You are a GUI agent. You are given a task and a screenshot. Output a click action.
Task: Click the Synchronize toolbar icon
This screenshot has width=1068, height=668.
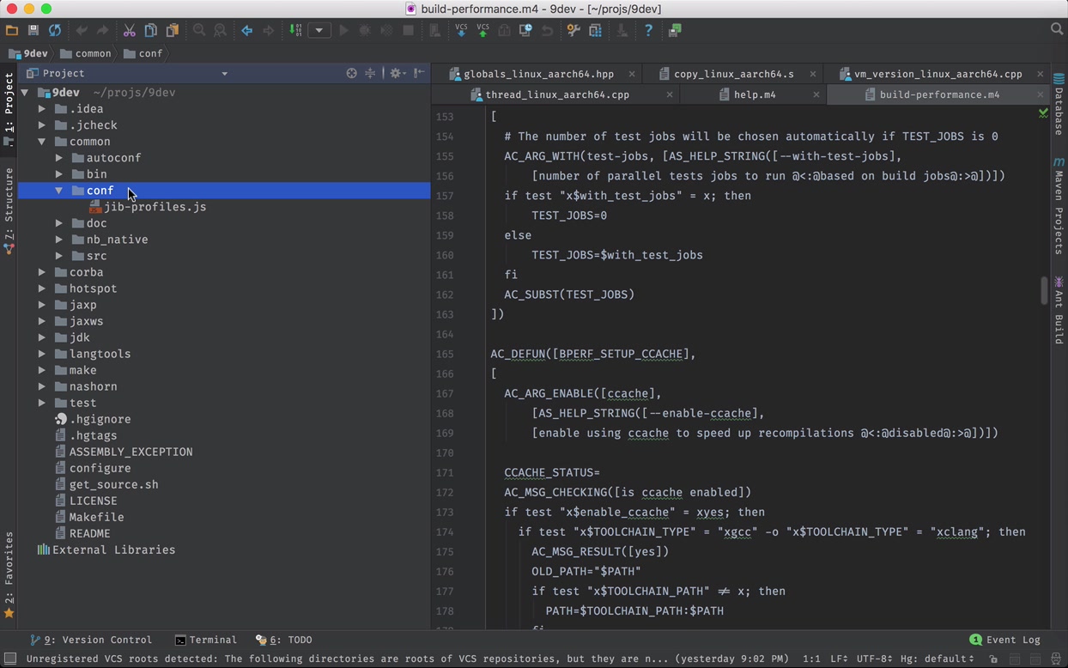pos(55,30)
